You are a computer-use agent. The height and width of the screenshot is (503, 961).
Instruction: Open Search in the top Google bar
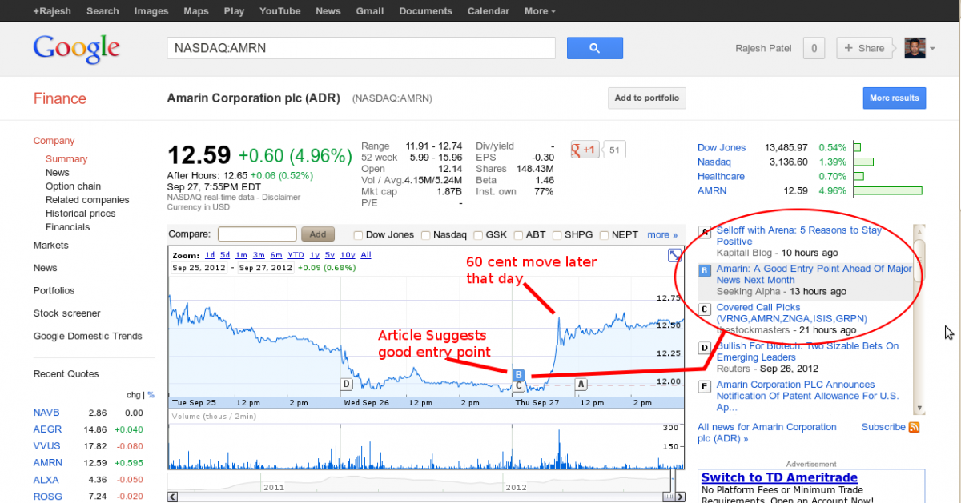click(103, 11)
